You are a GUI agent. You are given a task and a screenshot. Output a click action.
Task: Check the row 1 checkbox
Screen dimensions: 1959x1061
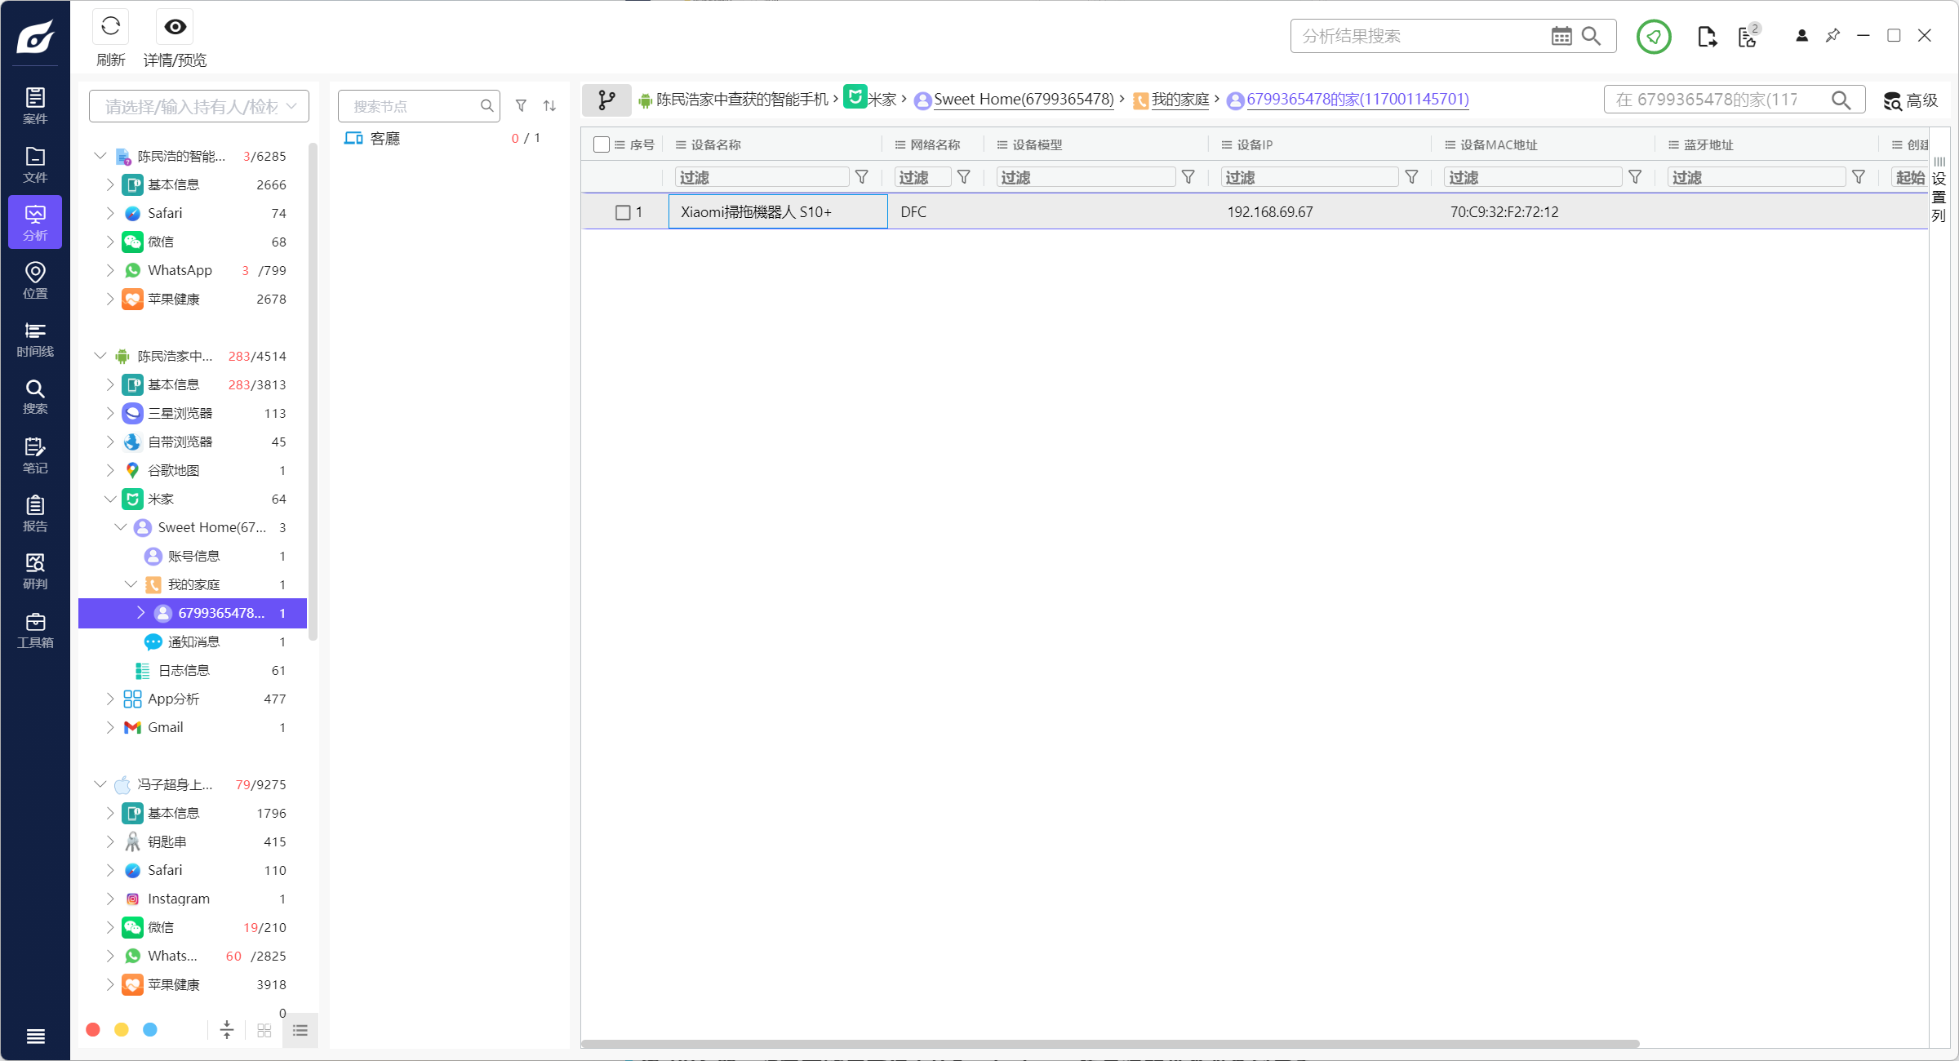(623, 212)
